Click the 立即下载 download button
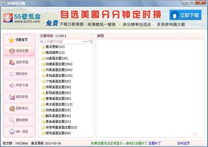Viewport: 208px width, 147px height. [x=185, y=15]
